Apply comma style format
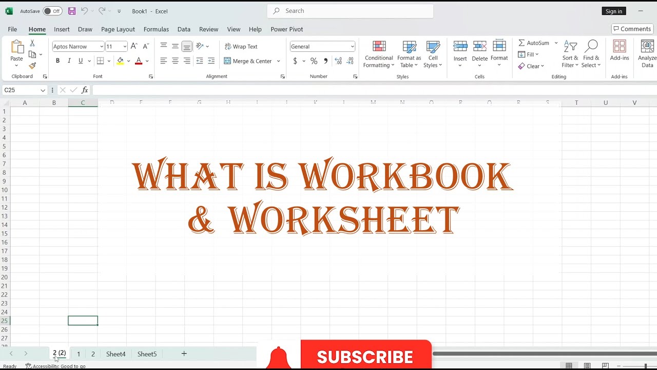 (325, 61)
